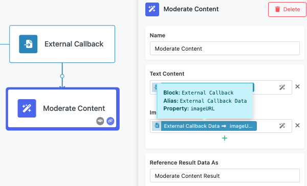Screen dimensions: 307x186
Task: Select the External Callback block in canvas
Action: 62,44
